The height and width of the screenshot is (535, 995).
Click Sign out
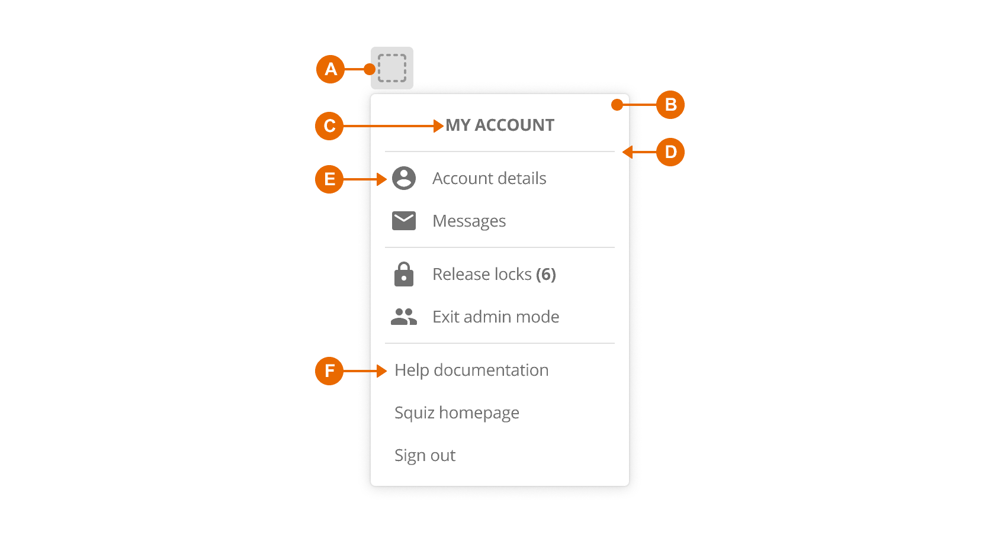click(x=425, y=456)
